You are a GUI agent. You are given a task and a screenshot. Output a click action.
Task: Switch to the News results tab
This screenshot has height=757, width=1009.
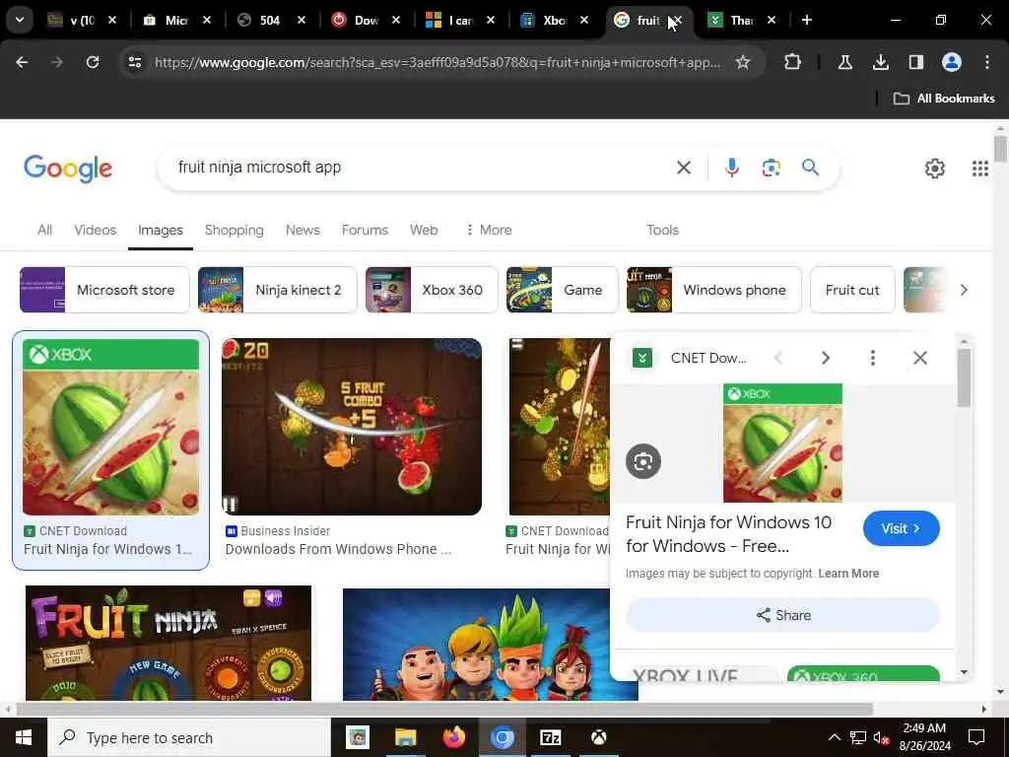coord(303,230)
